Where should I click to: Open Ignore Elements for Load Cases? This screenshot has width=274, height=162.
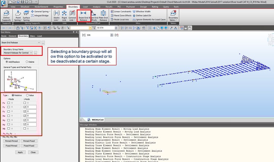(x=149, y=20)
